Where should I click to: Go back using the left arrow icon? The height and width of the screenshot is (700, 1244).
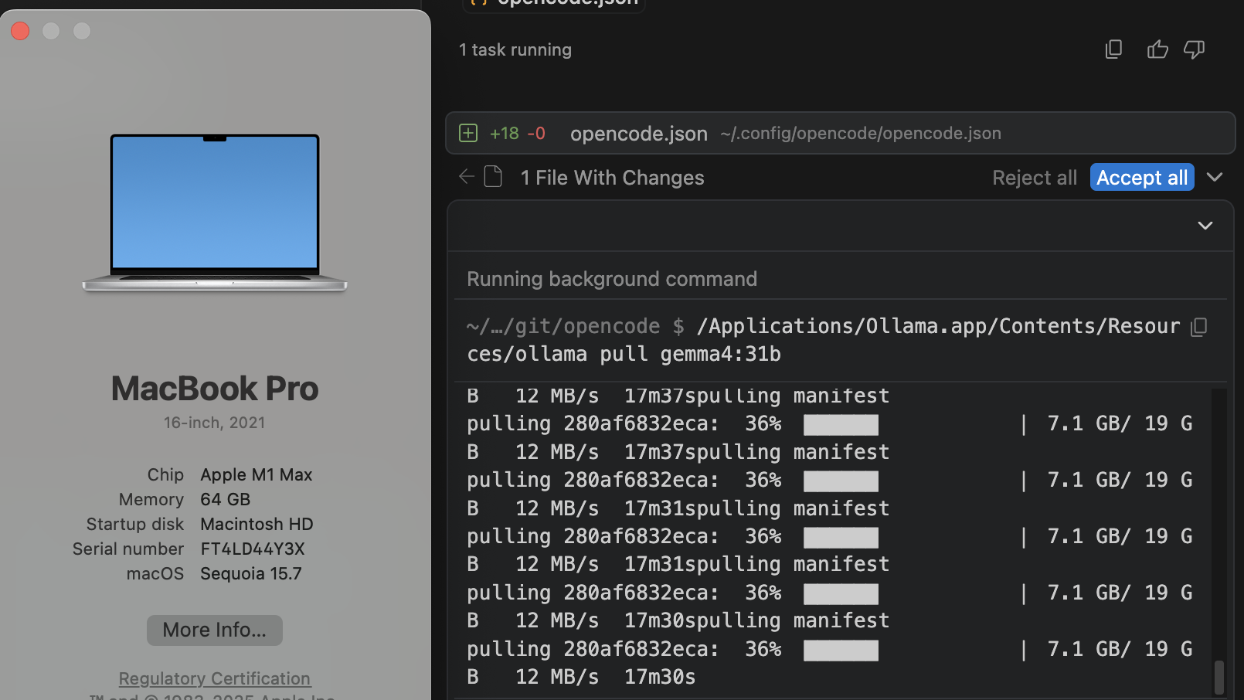point(466,177)
